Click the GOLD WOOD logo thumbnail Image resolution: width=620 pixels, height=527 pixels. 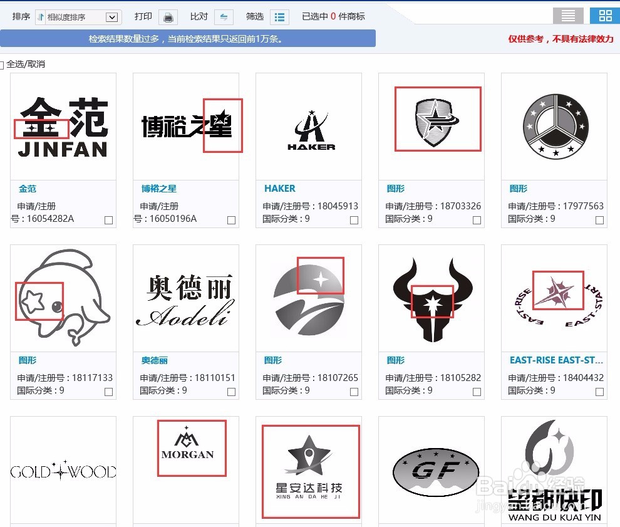(63, 470)
